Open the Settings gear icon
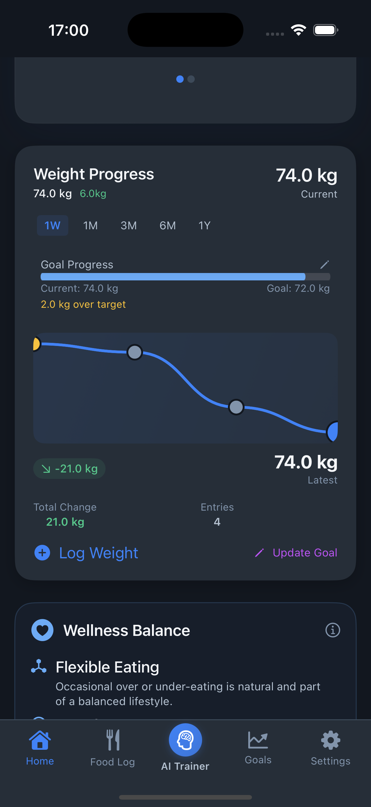The height and width of the screenshot is (807, 371). 330,740
